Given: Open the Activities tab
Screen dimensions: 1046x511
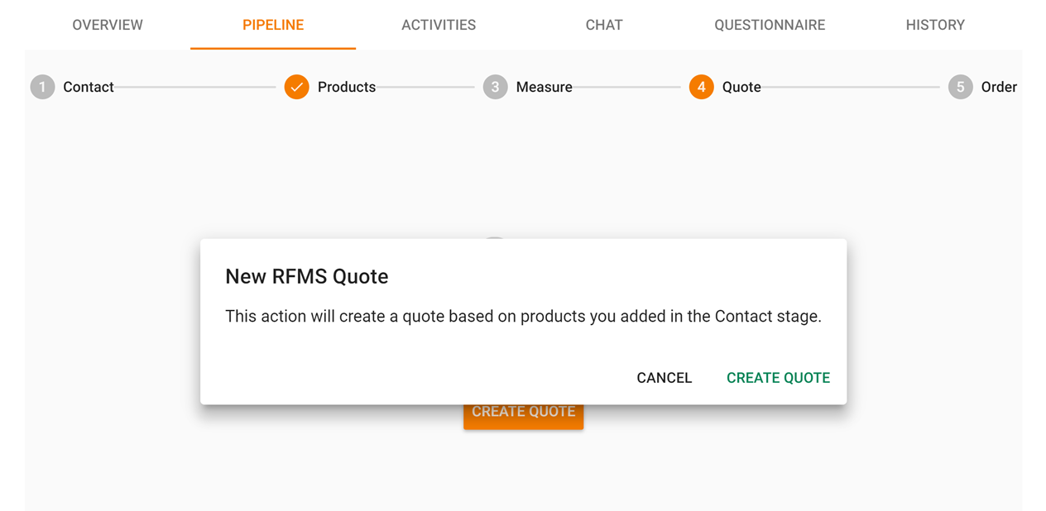Looking at the screenshot, I should (x=439, y=25).
